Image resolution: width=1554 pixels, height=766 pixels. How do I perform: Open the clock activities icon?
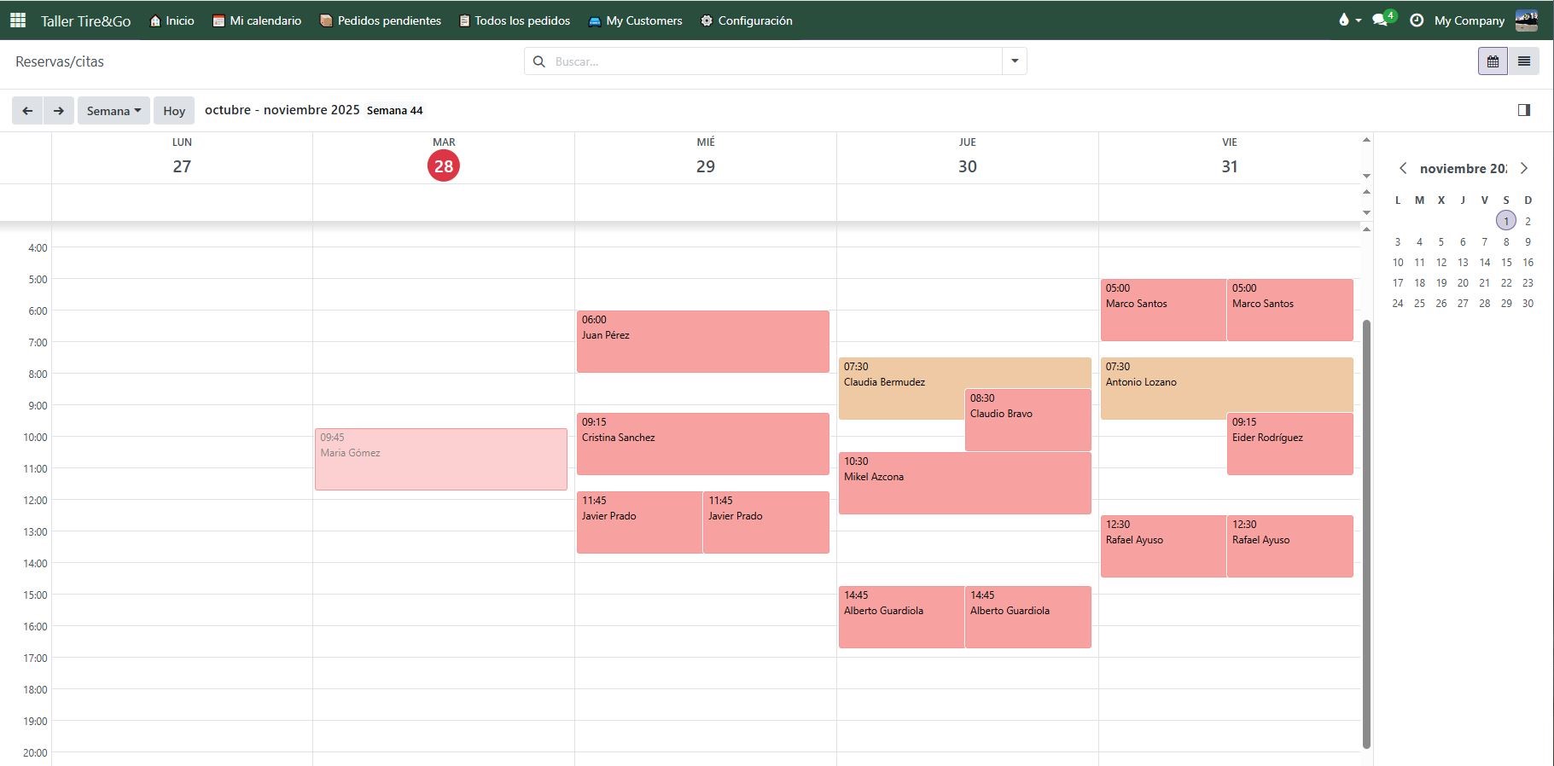coord(1417,20)
